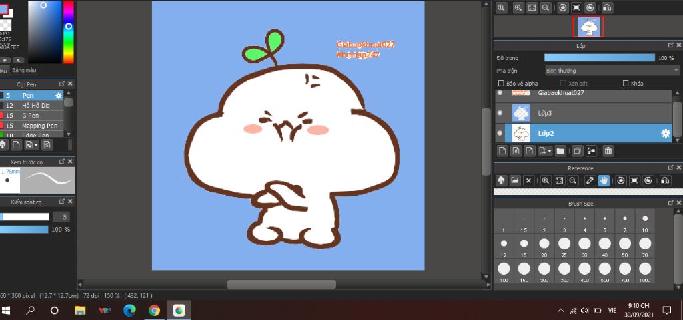The width and height of the screenshot is (683, 320).
Task: Toggle the Xén bớt clipping checkbox
Action: [563, 83]
